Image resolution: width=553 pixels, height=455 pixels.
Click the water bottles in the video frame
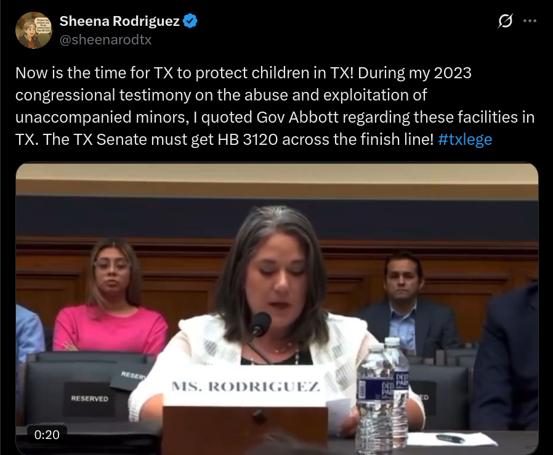click(382, 392)
